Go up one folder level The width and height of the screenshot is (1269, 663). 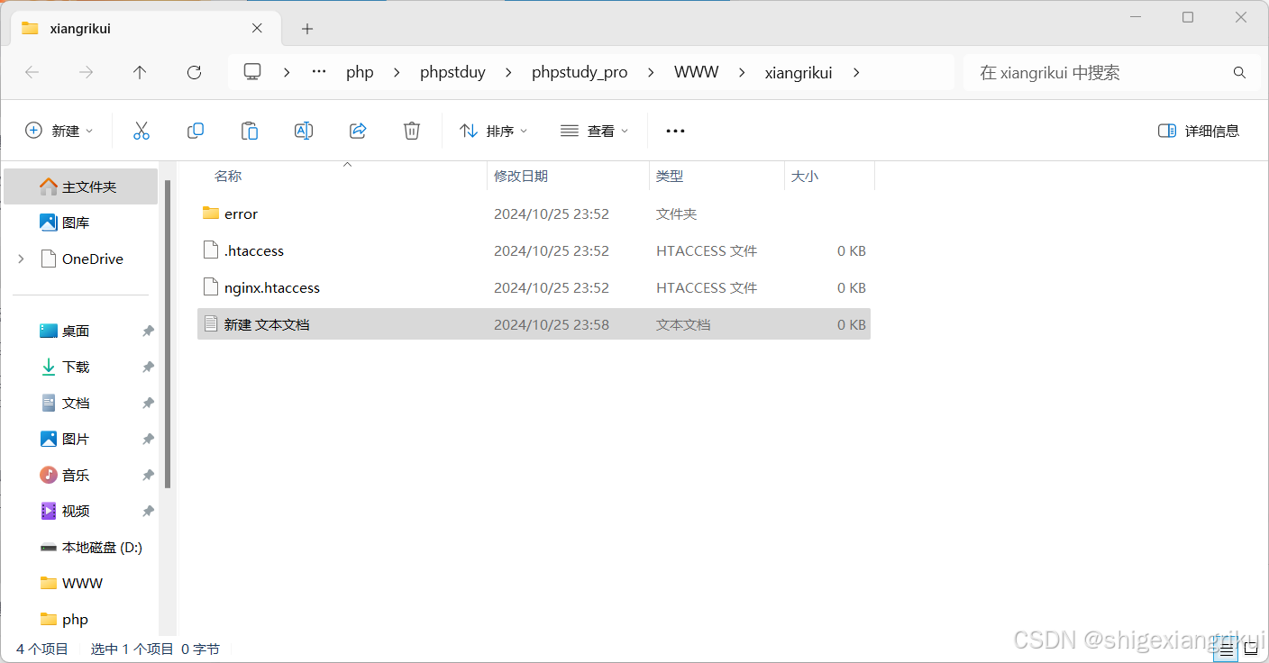point(140,72)
